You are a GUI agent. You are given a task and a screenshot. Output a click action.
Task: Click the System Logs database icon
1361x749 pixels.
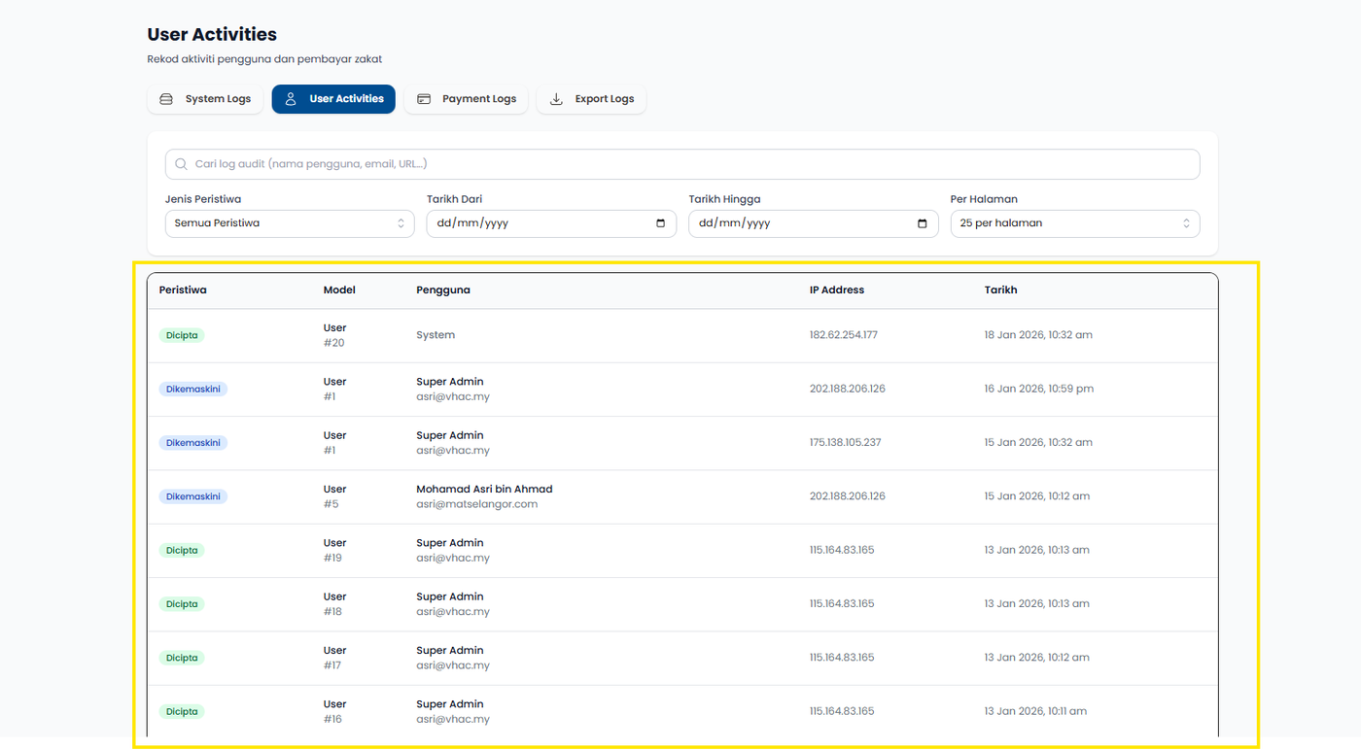[166, 99]
